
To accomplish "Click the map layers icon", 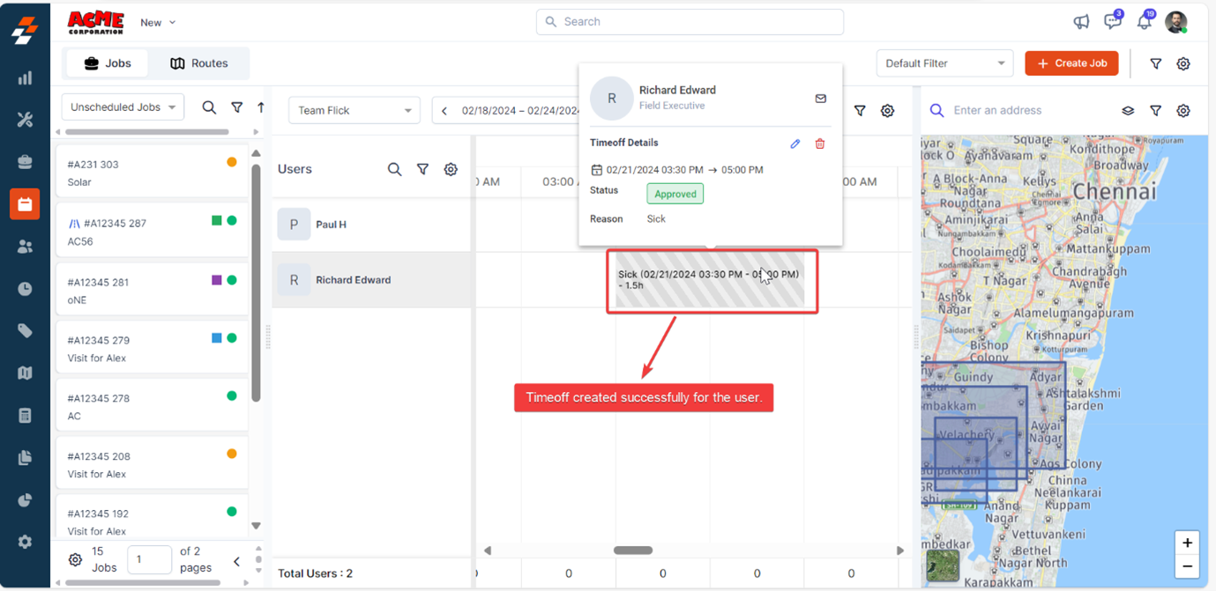I will pyautogui.click(x=1128, y=111).
